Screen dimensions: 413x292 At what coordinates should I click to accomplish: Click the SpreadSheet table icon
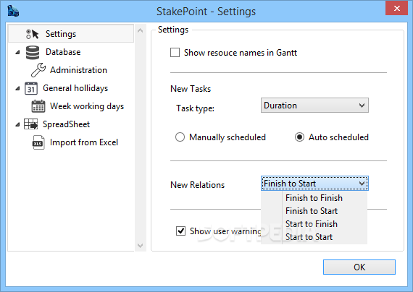click(x=31, y=124)
